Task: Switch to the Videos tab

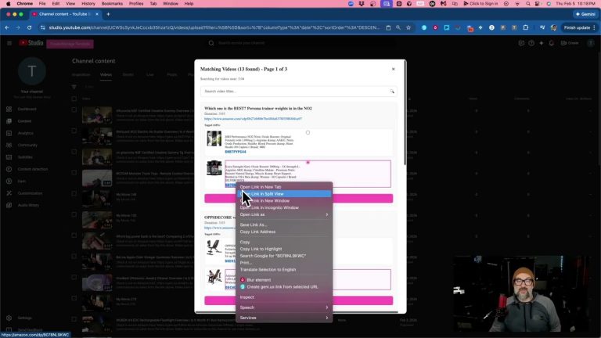Action: 106,75
